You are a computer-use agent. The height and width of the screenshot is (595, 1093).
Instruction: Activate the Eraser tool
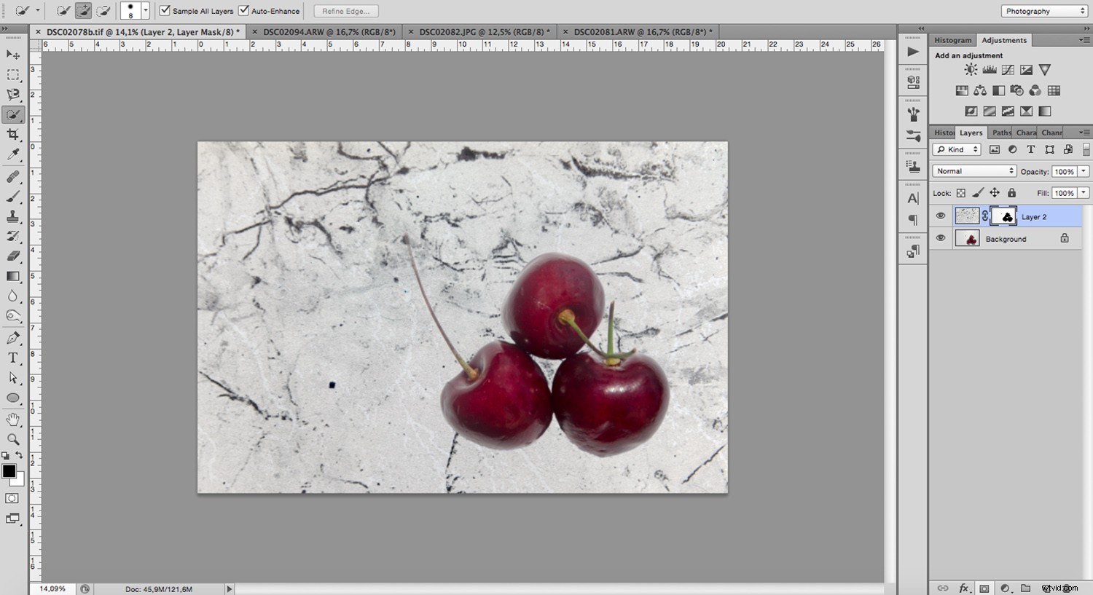pyautogui.click(x=13, y=256)
